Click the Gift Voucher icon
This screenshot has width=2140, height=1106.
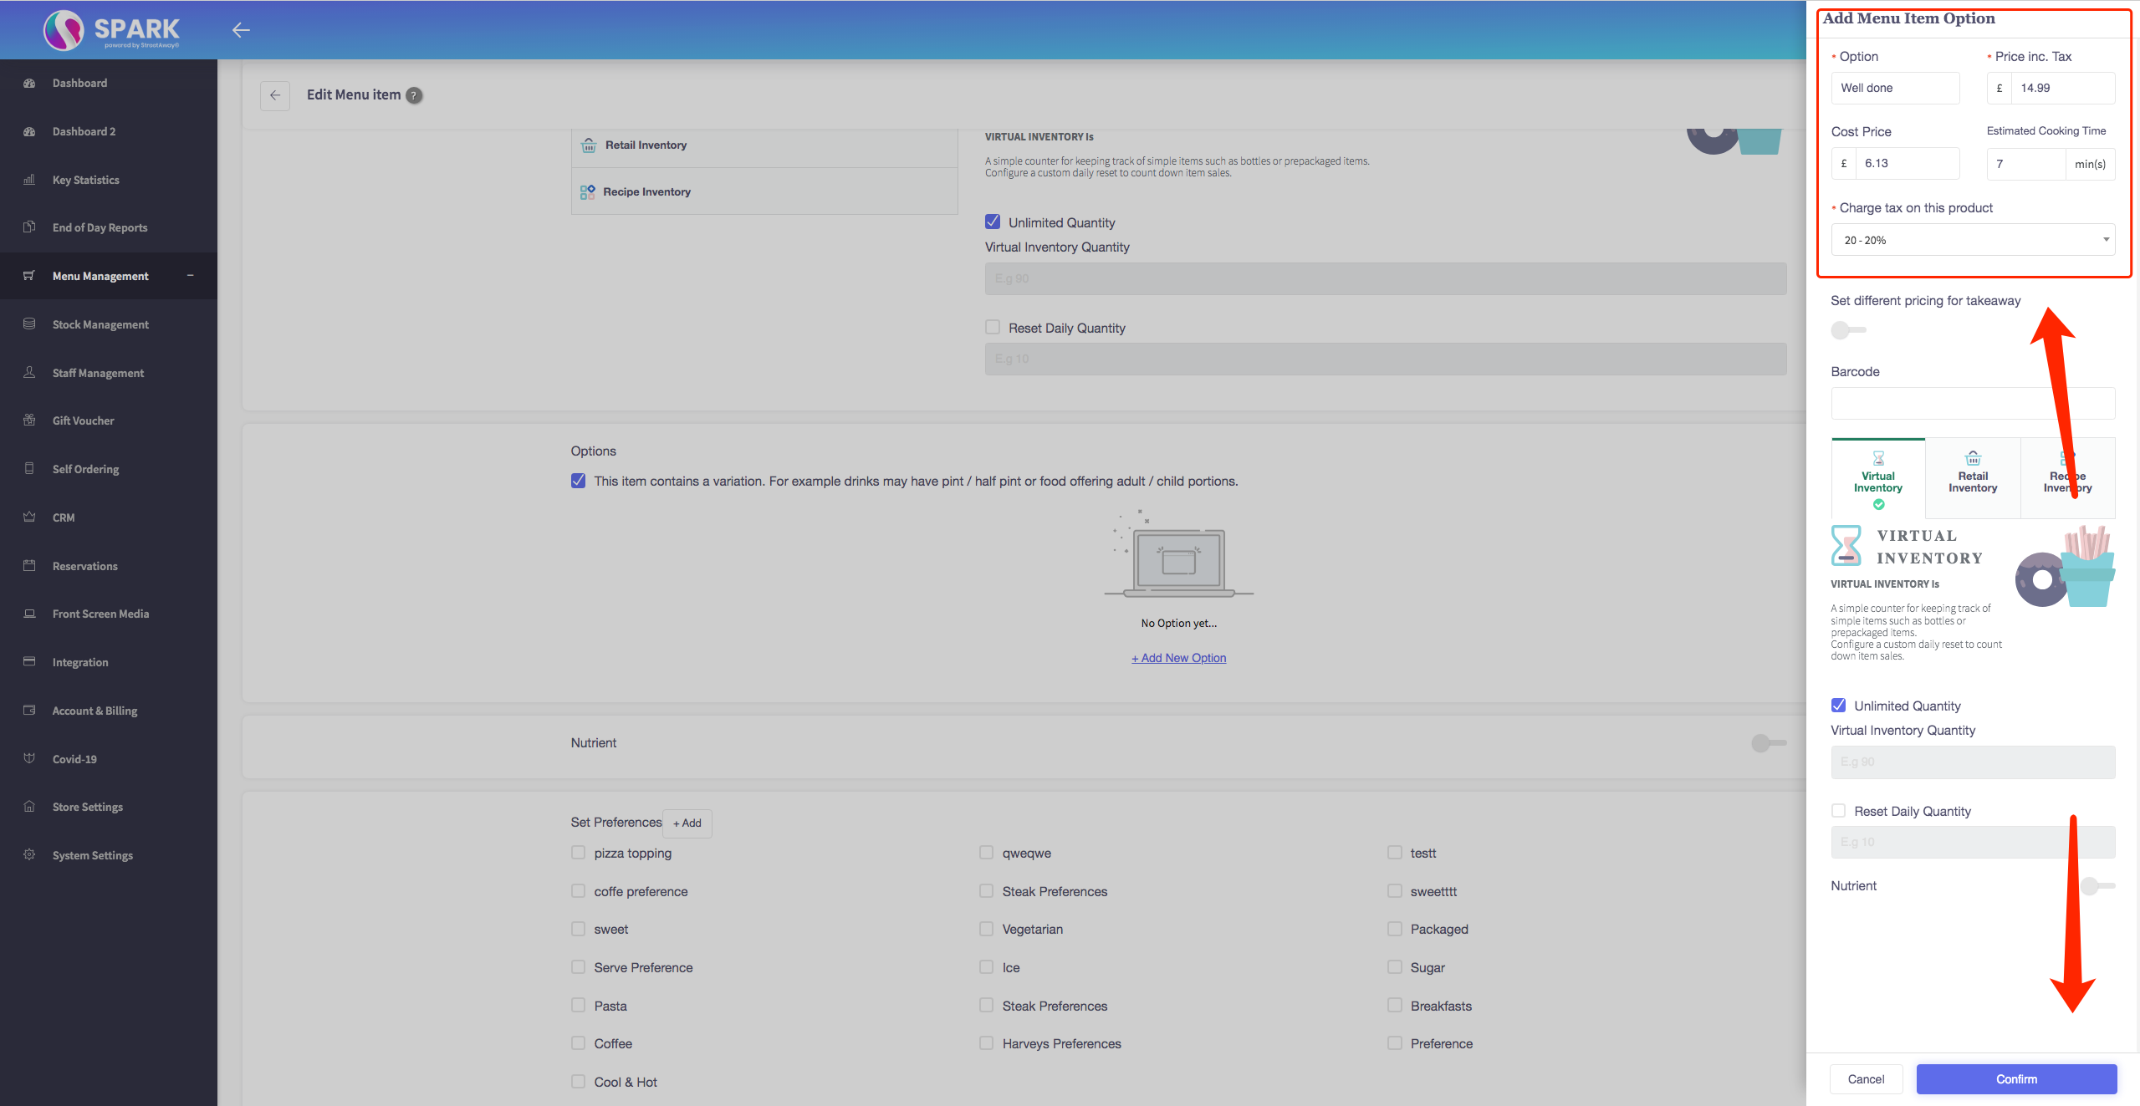coord(29,420)
